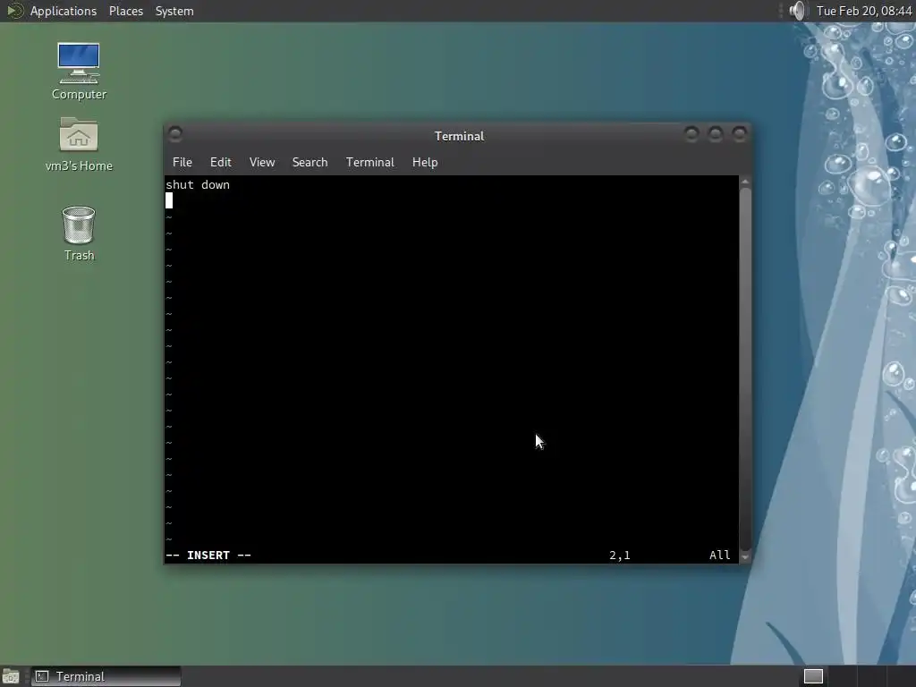916x687 pixels.
Task: Open the Terminal Search menu
Action: point(310,162)
